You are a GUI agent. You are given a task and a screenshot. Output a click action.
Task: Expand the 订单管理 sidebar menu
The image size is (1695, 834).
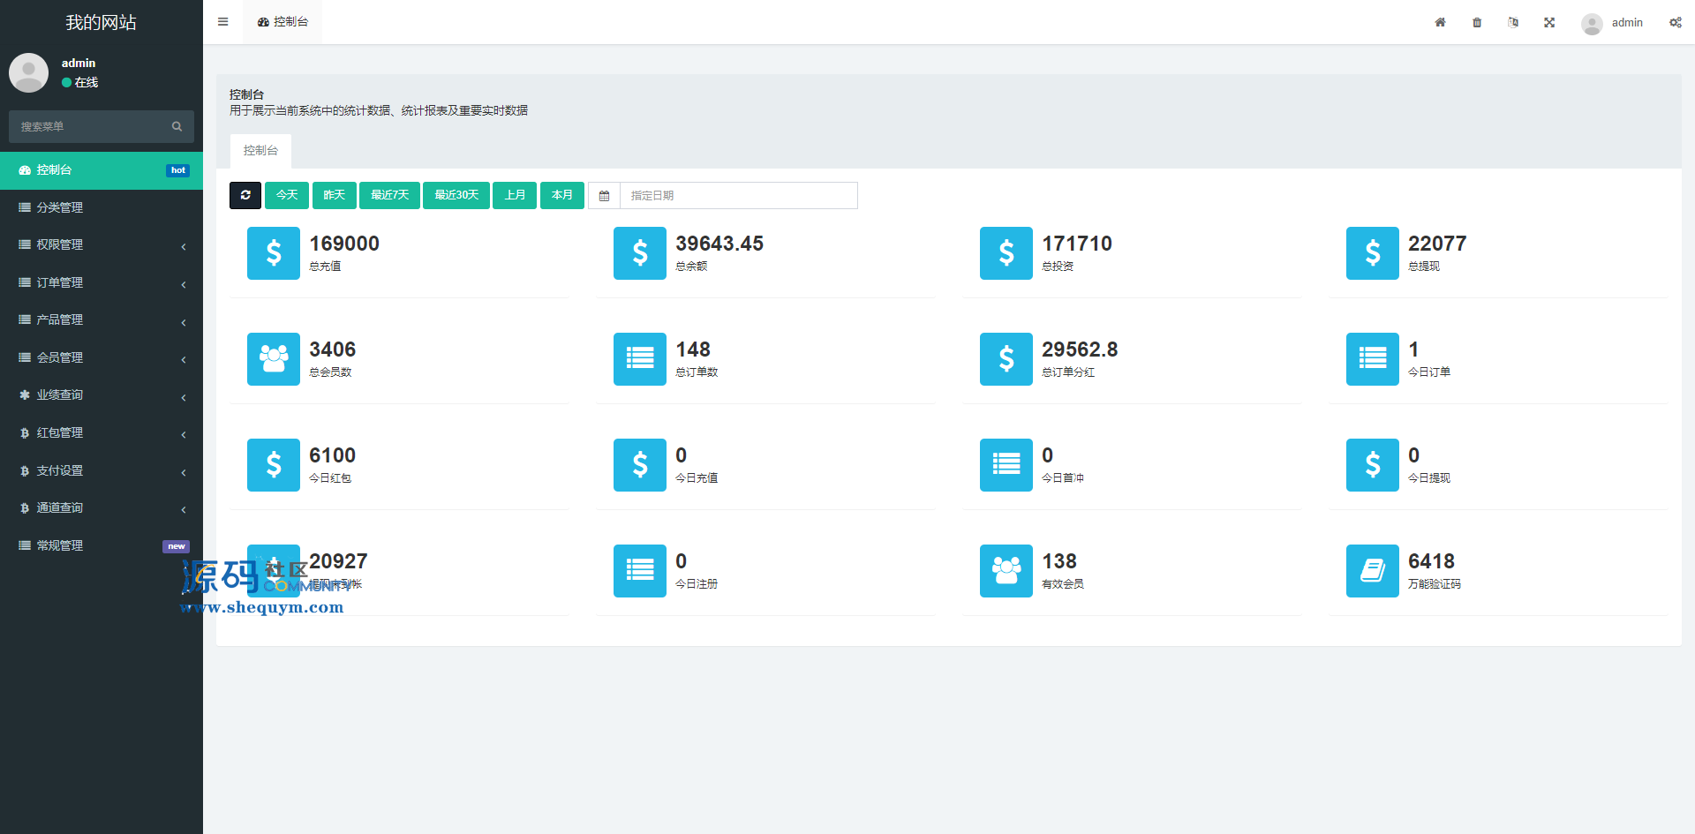(102, 282)
